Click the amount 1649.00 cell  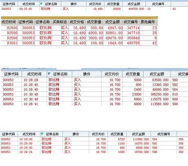coord(115,43)
